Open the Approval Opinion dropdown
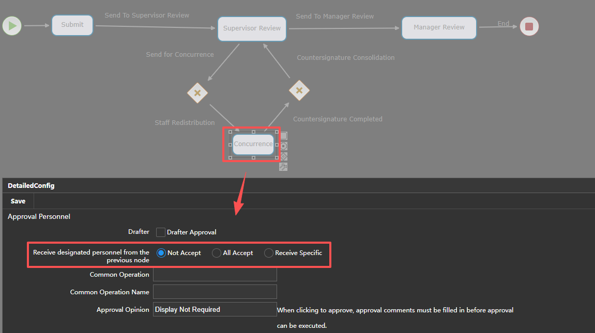 tap(215, 310)
